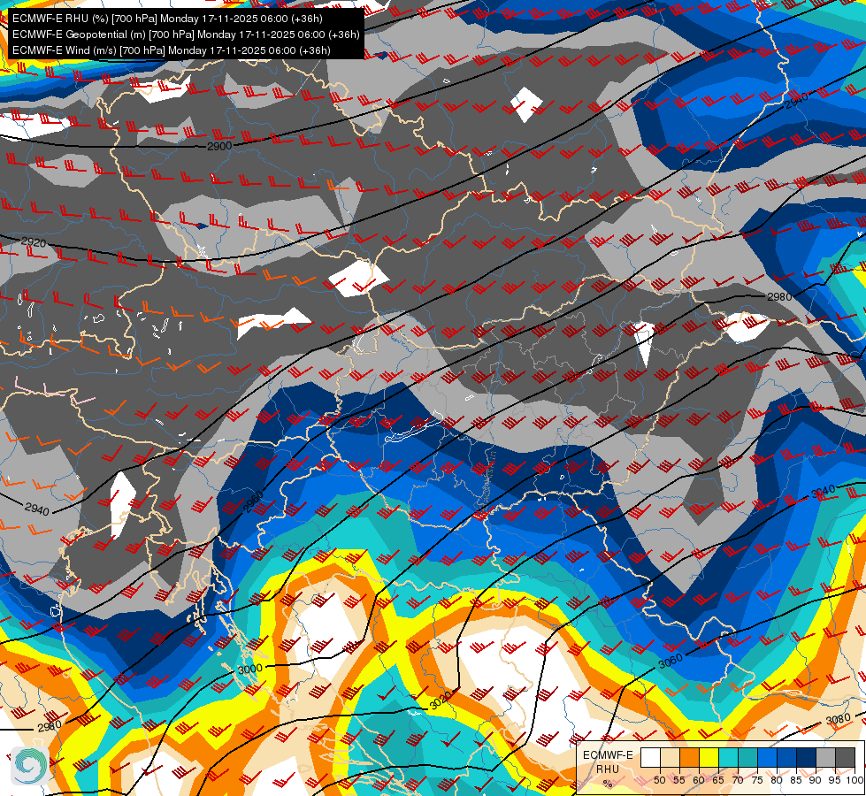This screenshot has height=796, width=866.
Task: Click the legend tick value 95
Action: (834, 780)
